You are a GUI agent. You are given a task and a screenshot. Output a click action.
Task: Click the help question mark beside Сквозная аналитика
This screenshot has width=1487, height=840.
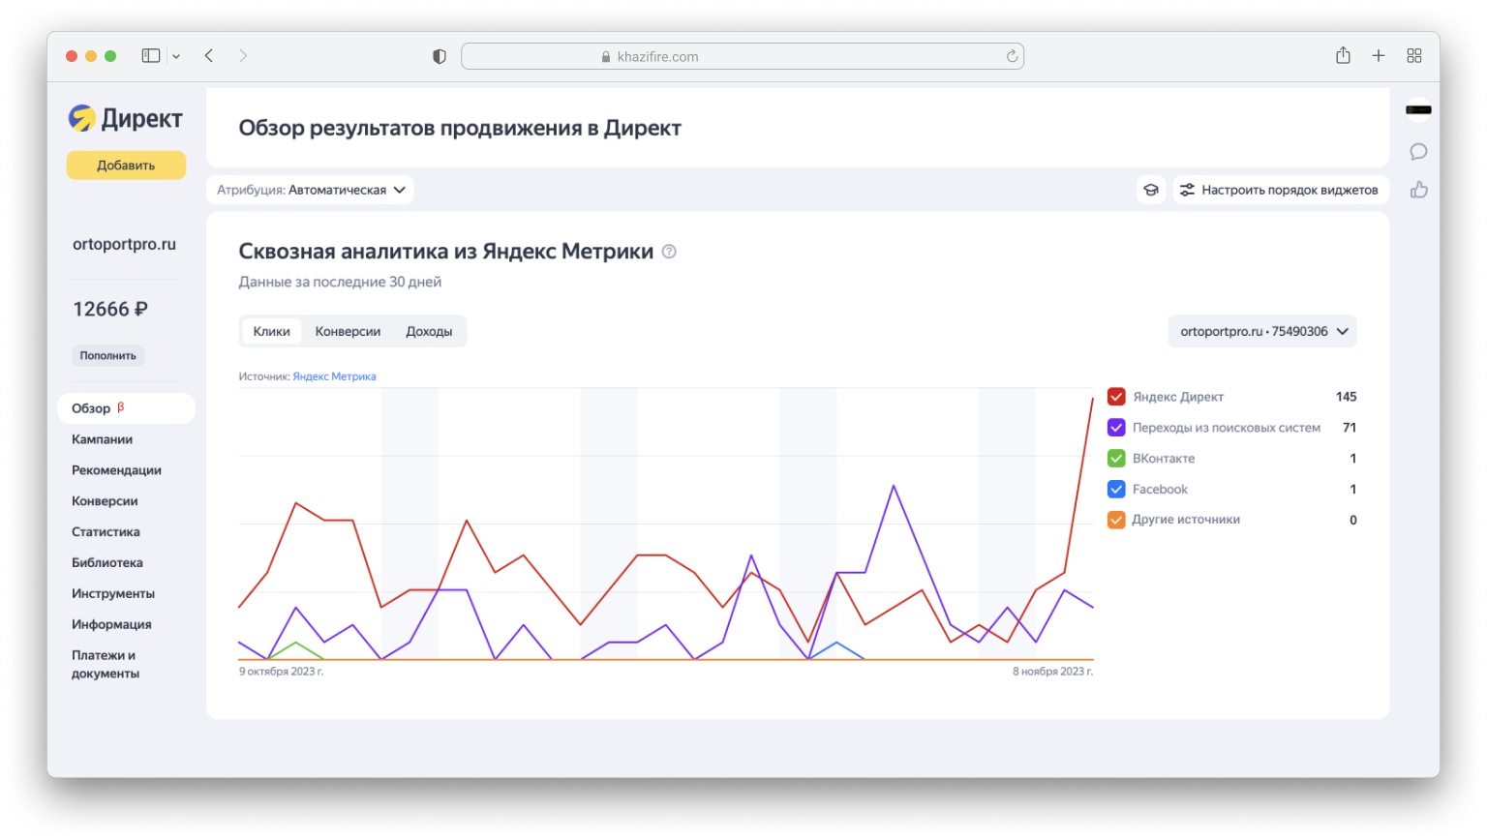(669, 252)
